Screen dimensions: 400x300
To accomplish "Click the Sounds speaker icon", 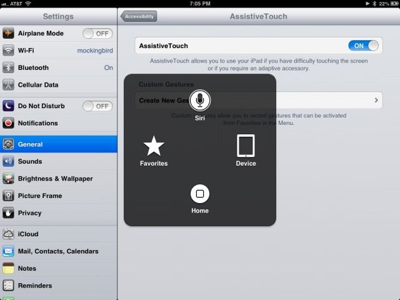I will pyautogui.click(x=8, y=161).
